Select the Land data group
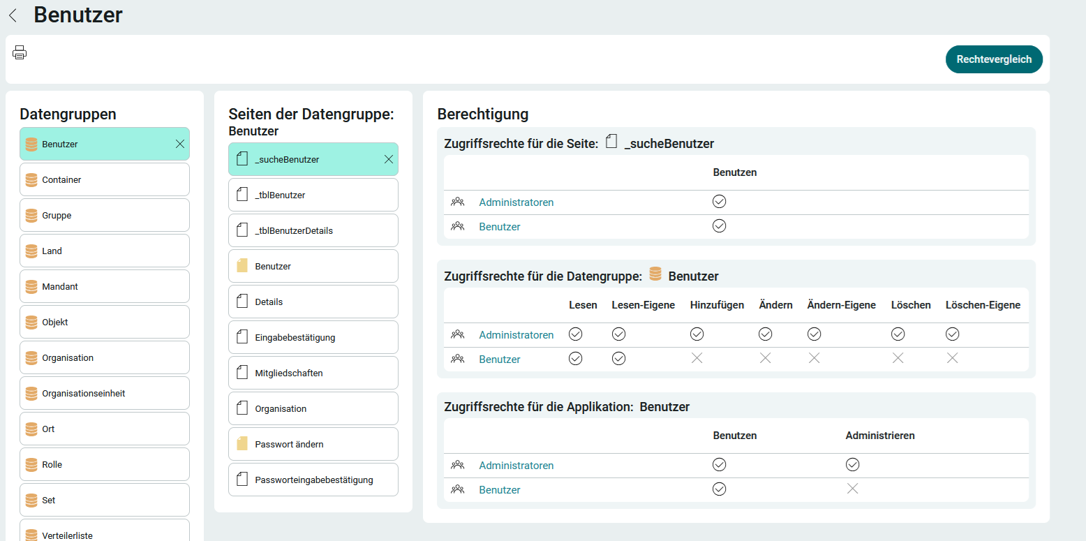The height and width of the screenshot is (541, 1086). pos(105,251)
